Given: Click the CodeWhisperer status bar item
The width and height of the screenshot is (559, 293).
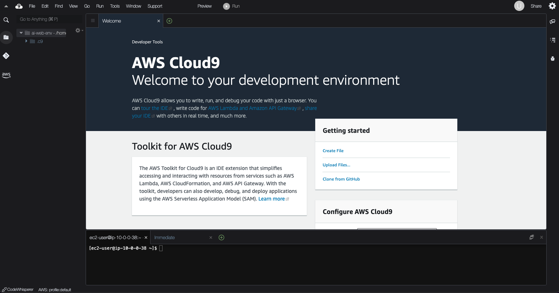Looking at the screenshot, I should (18, 290).
